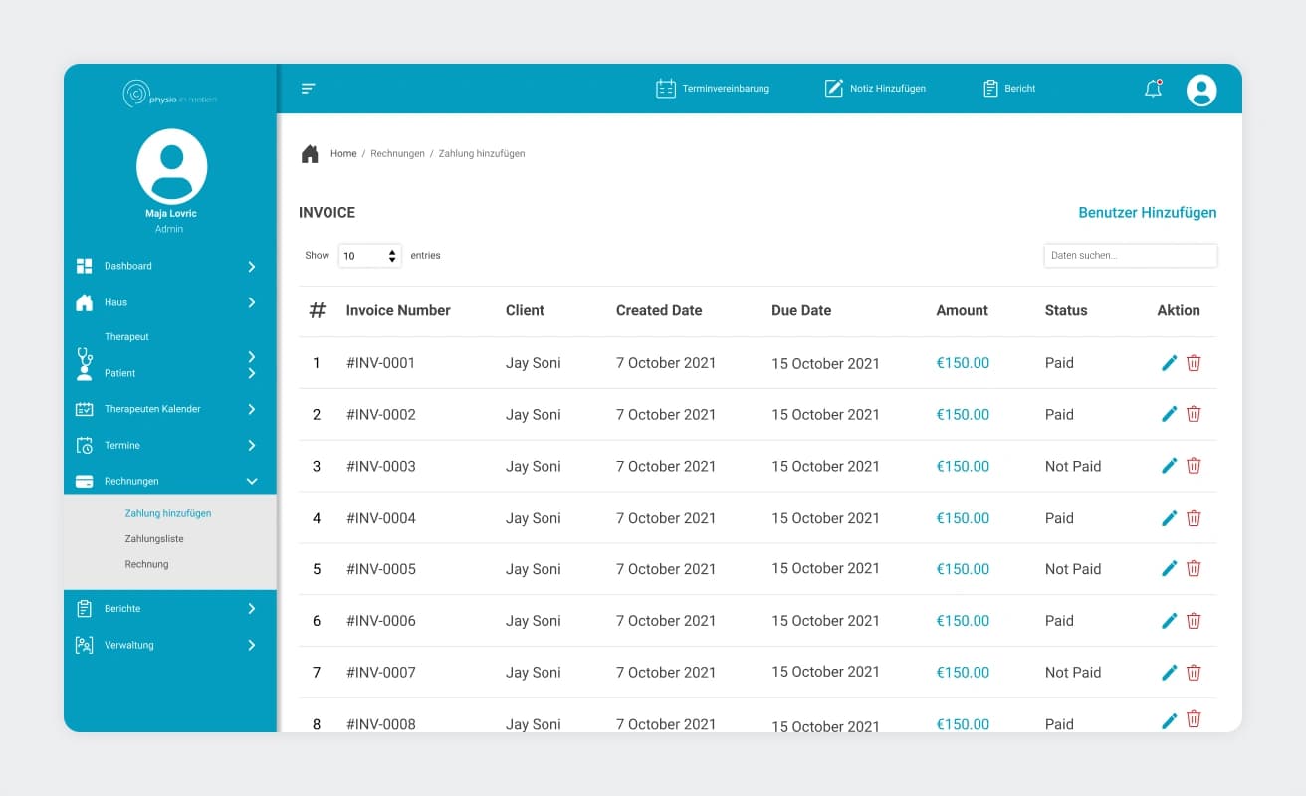Expand the Berichte sidebar section
This screenshot has width=1306, height=796.
coord(251,608)
